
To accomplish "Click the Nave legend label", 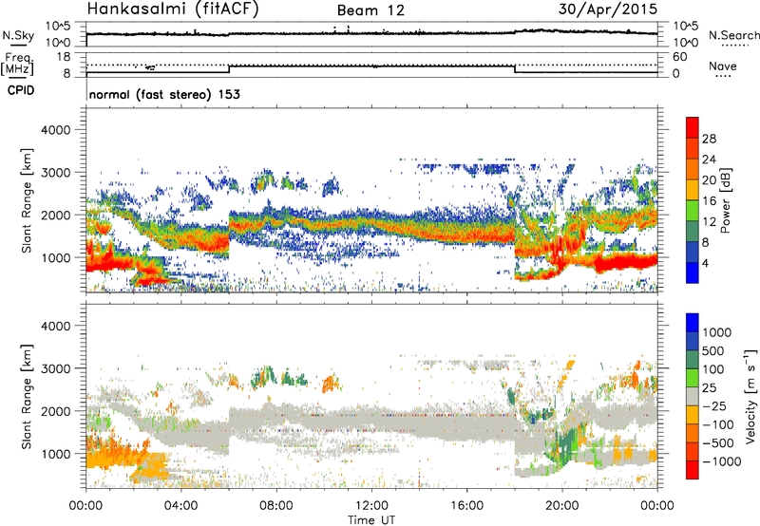I will pyautogui.click(x=723, y=66).
